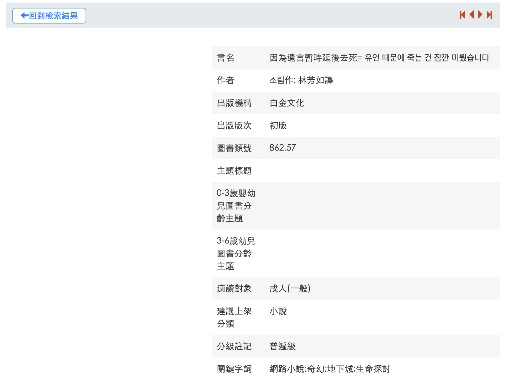Click the classification number 862.57
This screenshot has width=506, height=387.
tap(282, 148)
